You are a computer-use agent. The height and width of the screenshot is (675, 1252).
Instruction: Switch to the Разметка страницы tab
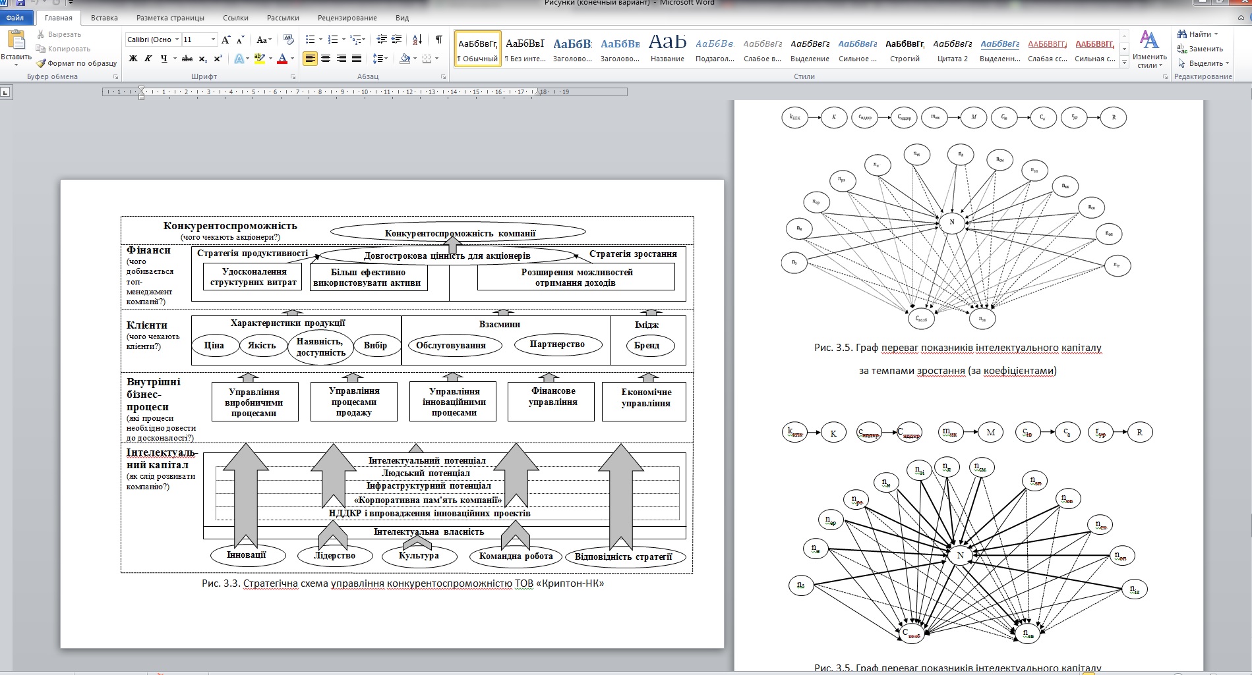point(170,18)
